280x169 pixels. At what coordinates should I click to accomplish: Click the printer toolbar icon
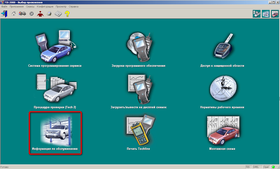point(49,14)
